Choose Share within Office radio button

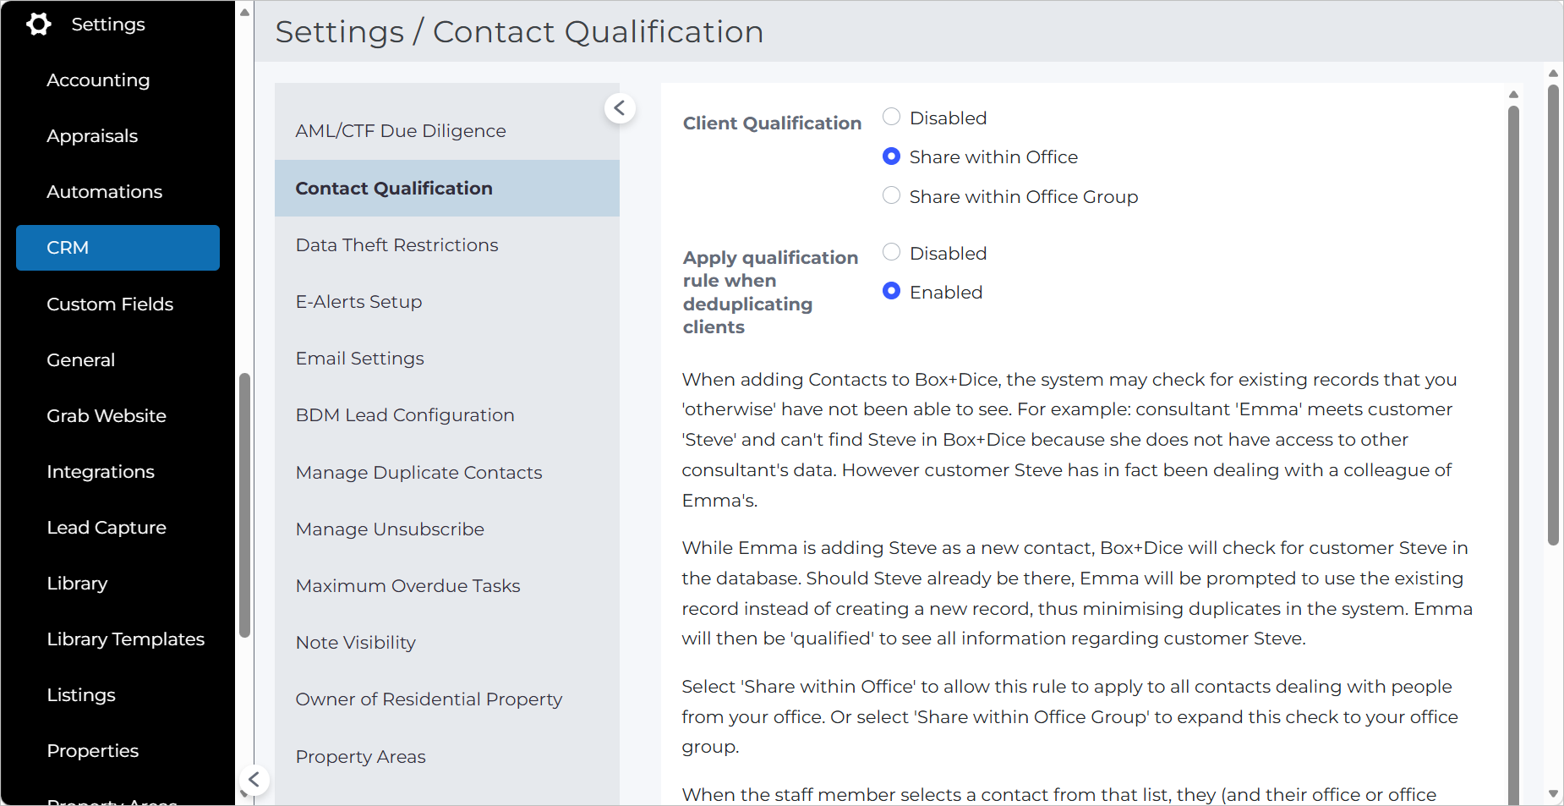pyautogui.click(x=891, y=156)
